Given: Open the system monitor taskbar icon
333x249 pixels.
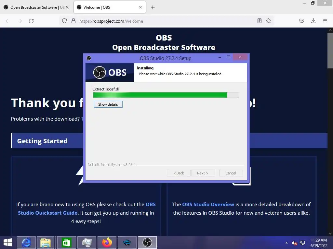Looking at the screenshot, I should (87, 243).
